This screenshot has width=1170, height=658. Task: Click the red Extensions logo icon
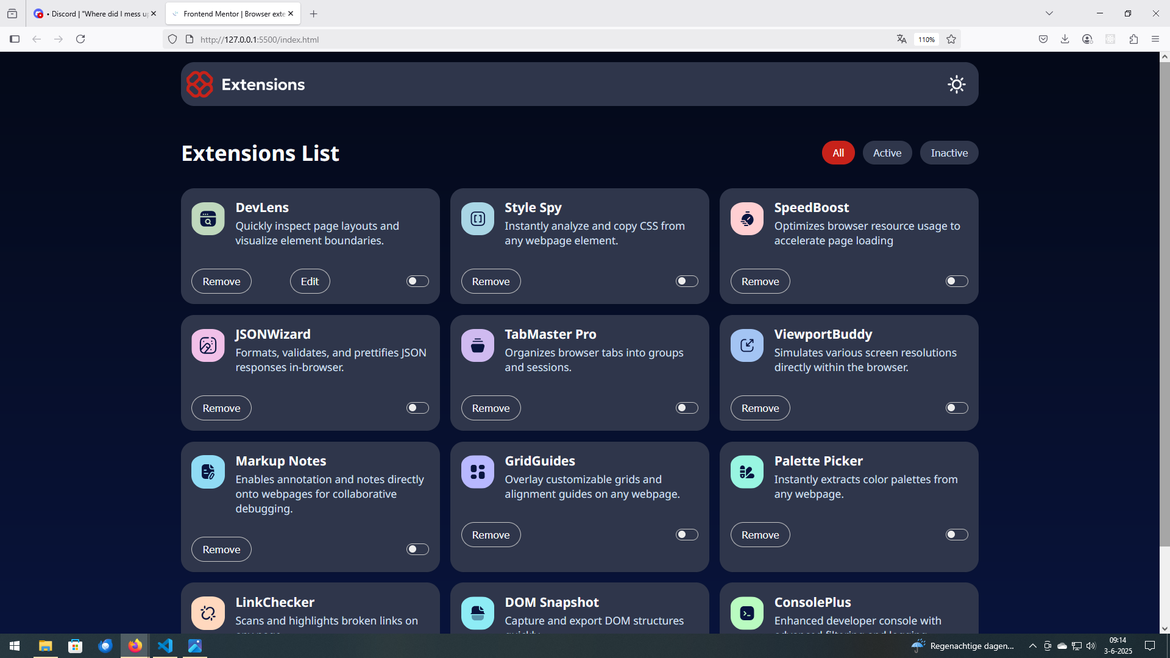(199, 84)
